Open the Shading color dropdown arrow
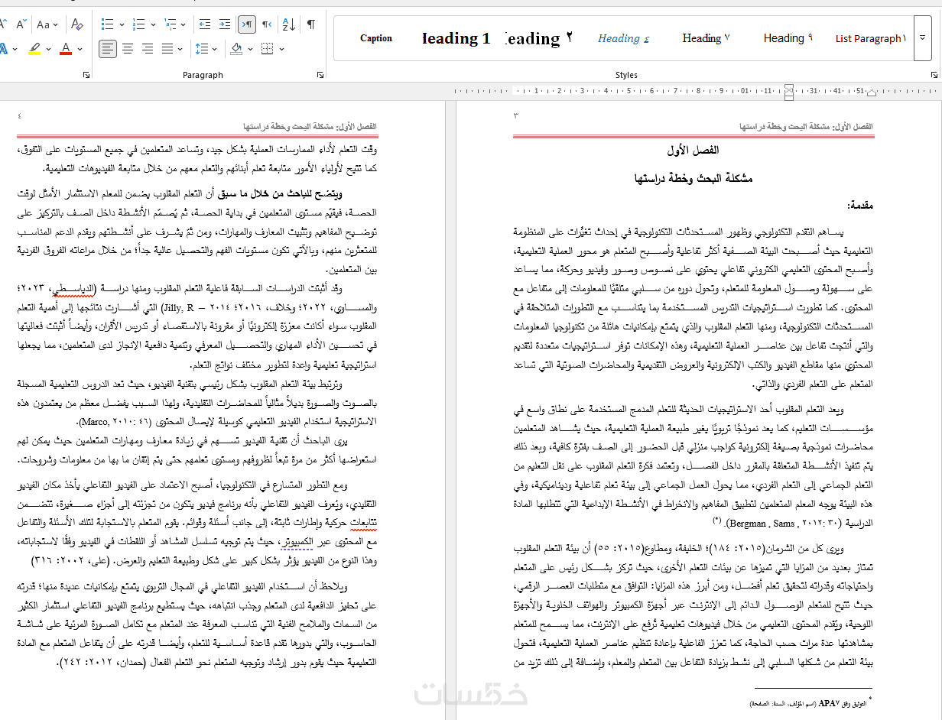This screenshot has height=720, width=942. 249,49
